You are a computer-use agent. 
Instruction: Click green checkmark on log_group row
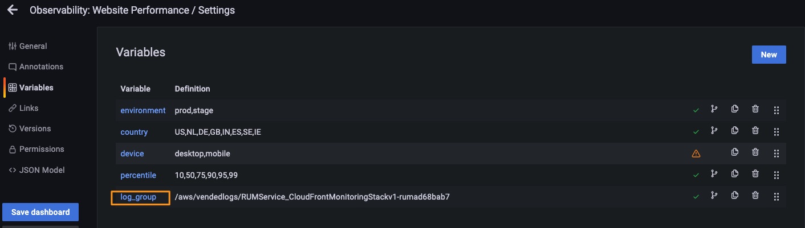pos(696,197)
